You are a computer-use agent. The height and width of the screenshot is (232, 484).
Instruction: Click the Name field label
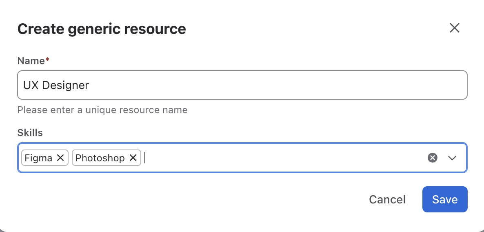click(x=31, y=61)
